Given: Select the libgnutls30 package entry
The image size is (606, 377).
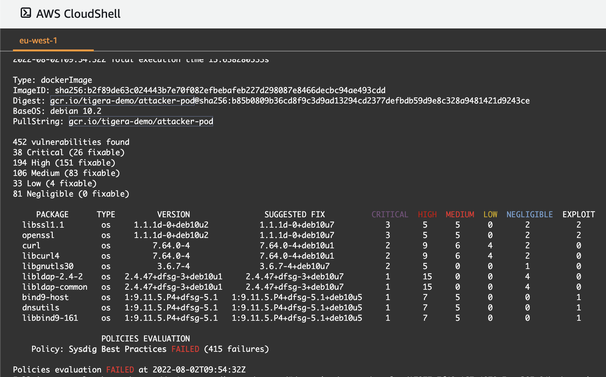Looking at the screenshot, I should [x=48, y=266].
